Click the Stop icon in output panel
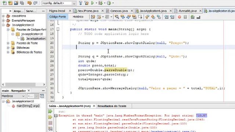 click(50, 123)
